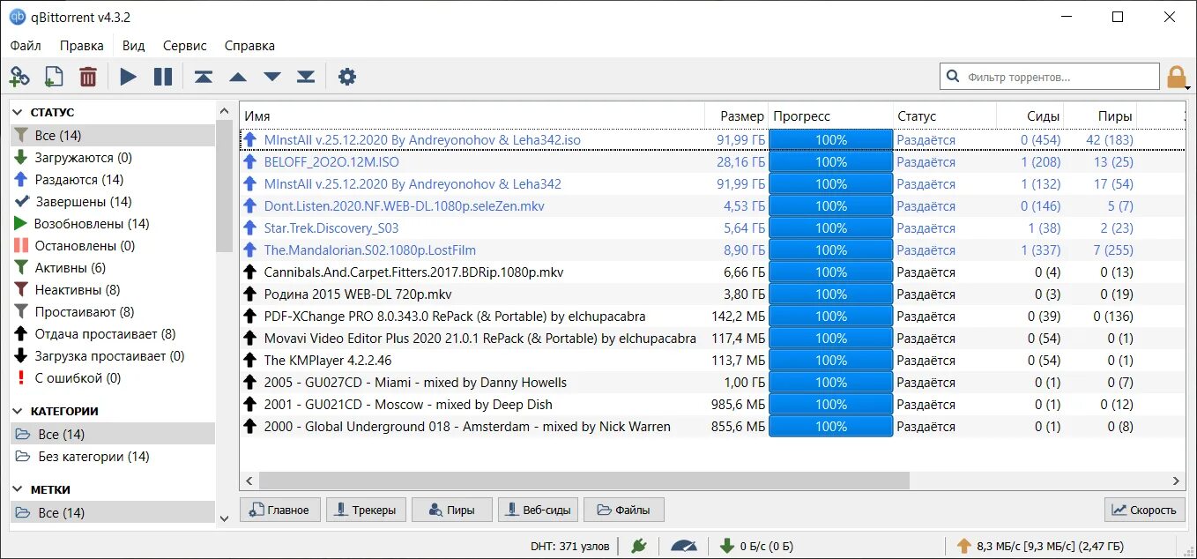
Task: Open the Веб-сиды tab button
Action: pos(537,510)
